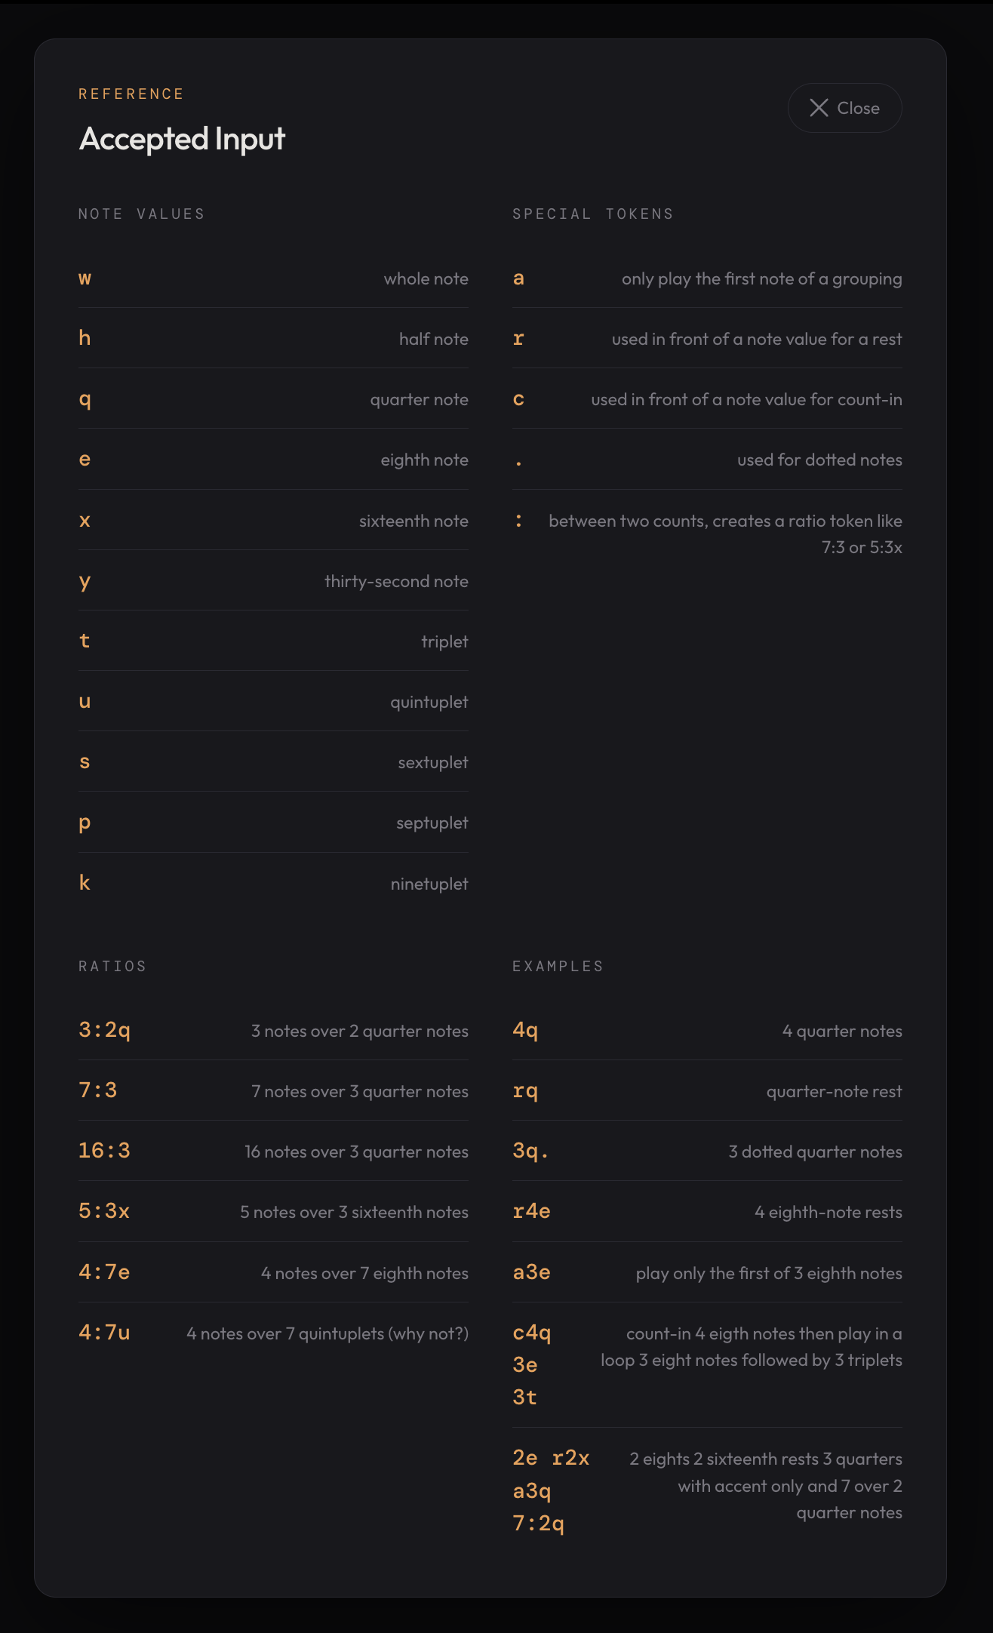Click the thirty-second note 'y' token
Screen dimensions: 993x1633
point(85,581)
